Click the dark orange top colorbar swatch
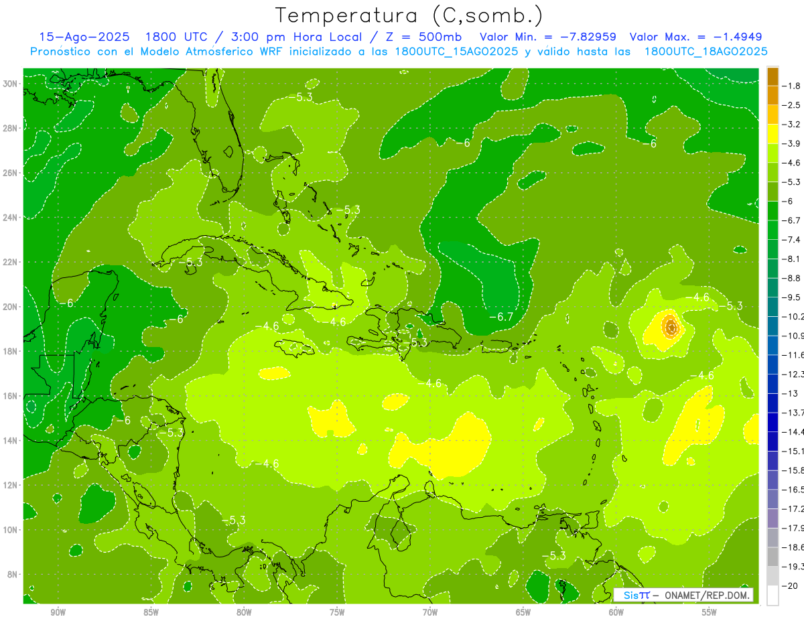The width and height of the screenshot is (804, 621). pos(773,76)
